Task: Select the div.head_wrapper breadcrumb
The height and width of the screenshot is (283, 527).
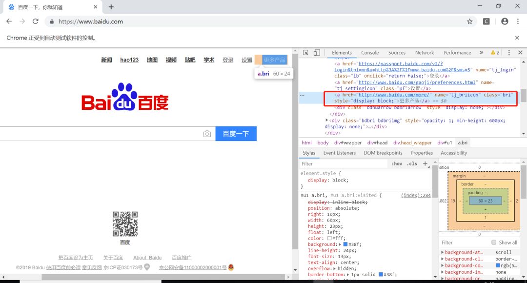Action: pyautogui.click(x=412, y=143)
